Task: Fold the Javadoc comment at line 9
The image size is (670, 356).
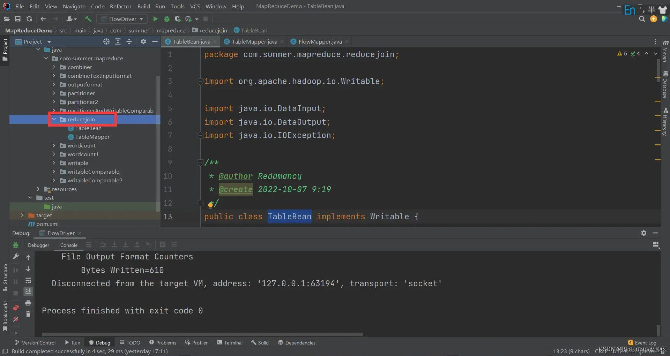Action: [200, 162]
